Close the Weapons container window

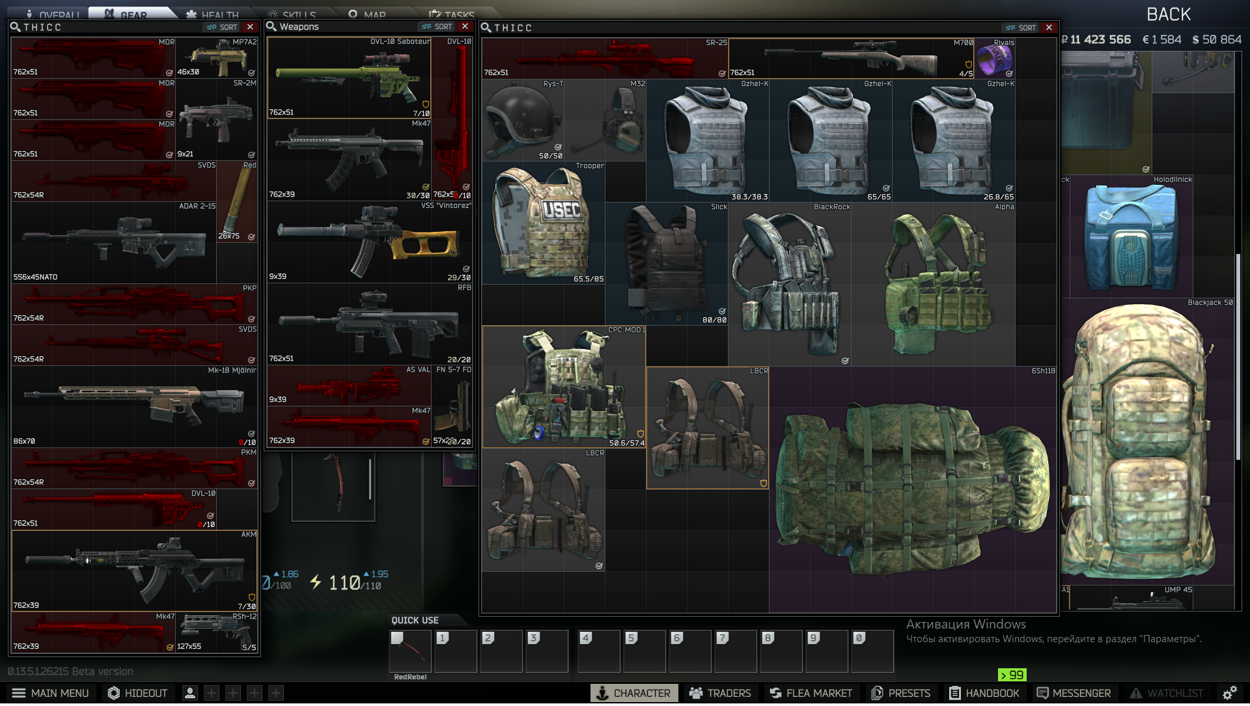tap(465, 27)
